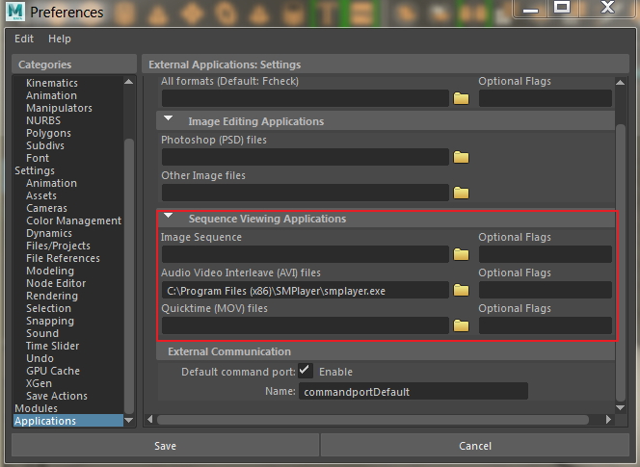Click Other Image files path field
The height and width of the screenshot is (467, 640).
coord(306,193)
